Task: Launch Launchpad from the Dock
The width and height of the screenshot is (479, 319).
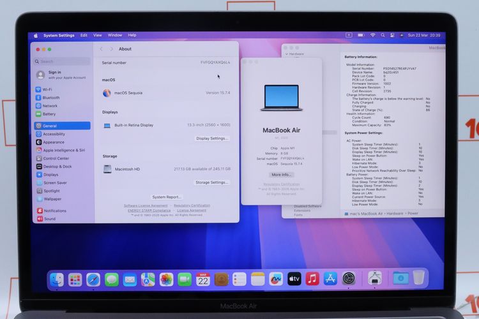Action: click(75, 279)
